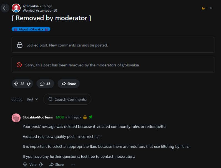Viewport: 221px width, 168px height.
Task: Open post options three-dot menu
Action: (210, 8)
